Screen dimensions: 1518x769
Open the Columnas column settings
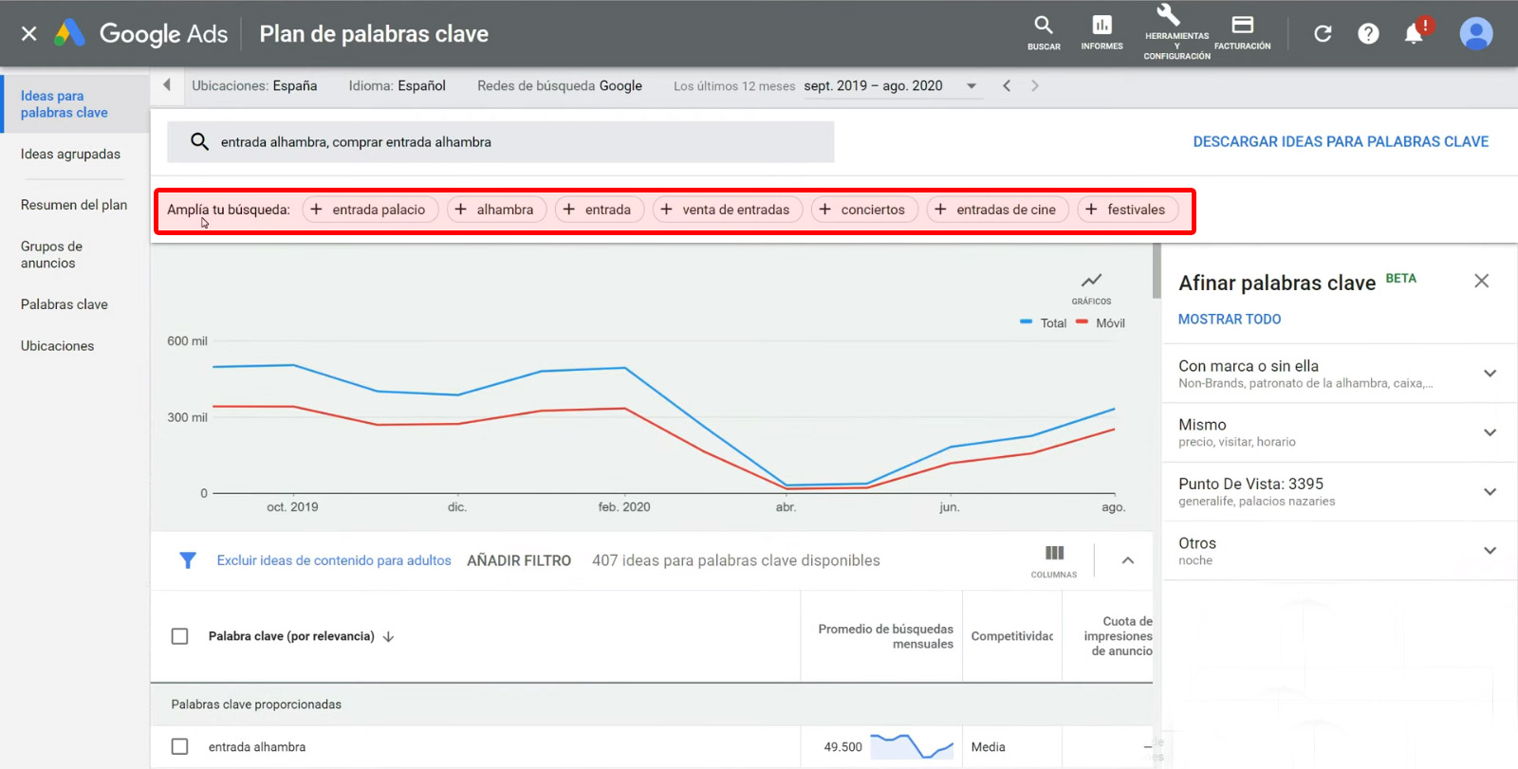tap(1054, 560)
